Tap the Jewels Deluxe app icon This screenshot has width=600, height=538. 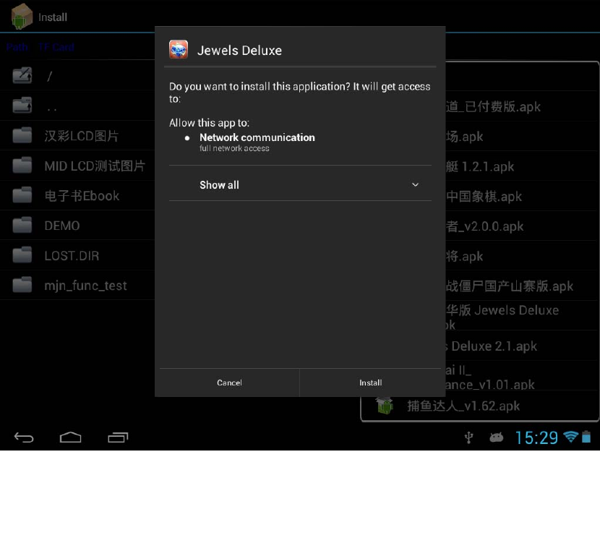pos(179,50)
